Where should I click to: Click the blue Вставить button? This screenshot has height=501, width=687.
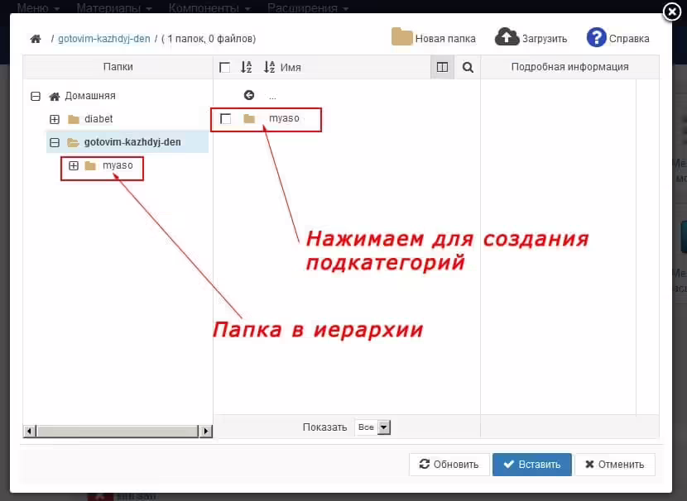pyautogui.click(x=532, y=465)
